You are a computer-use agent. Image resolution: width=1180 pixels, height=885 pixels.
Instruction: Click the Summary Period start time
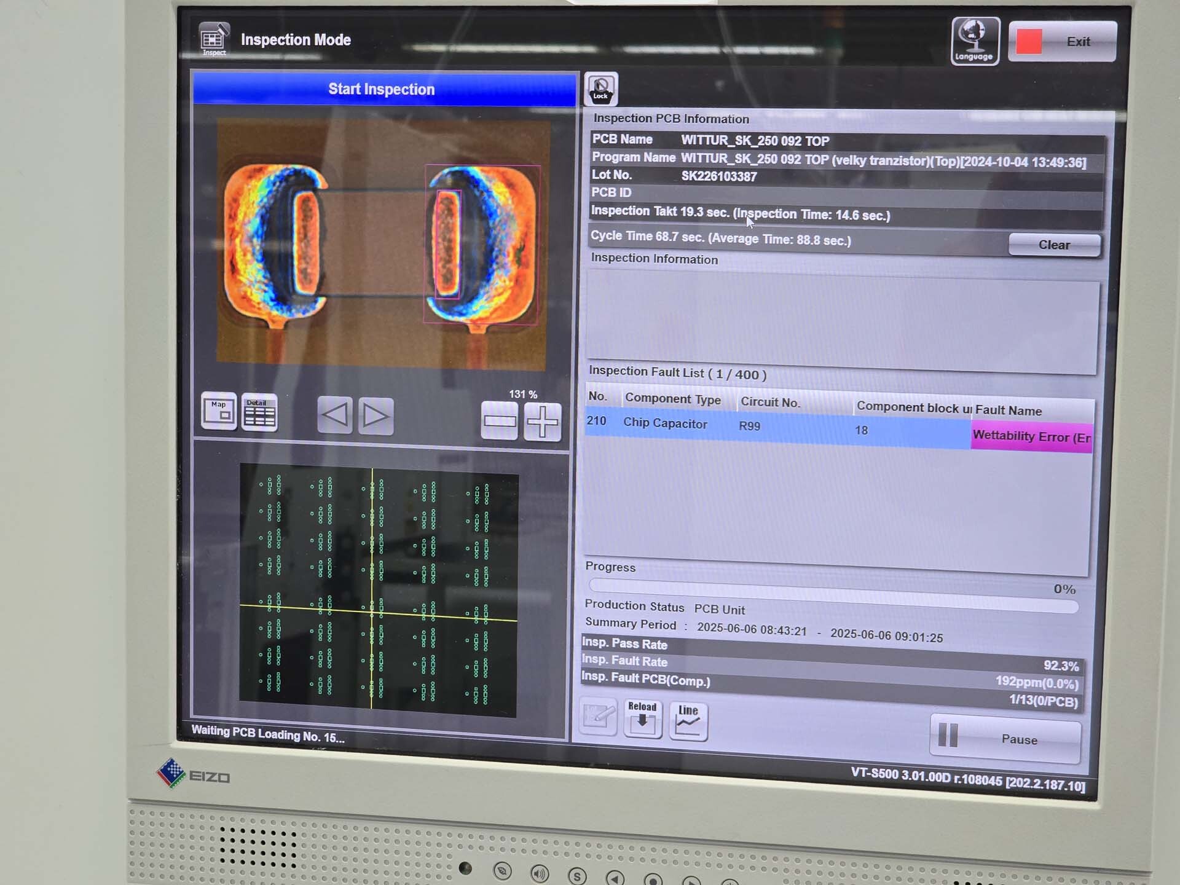pos(752,629)
